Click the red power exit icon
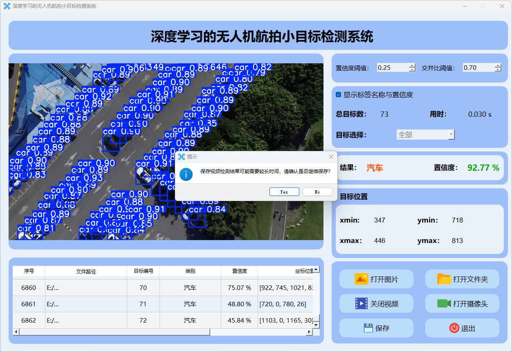512x352 pixels. click(454, 328)
